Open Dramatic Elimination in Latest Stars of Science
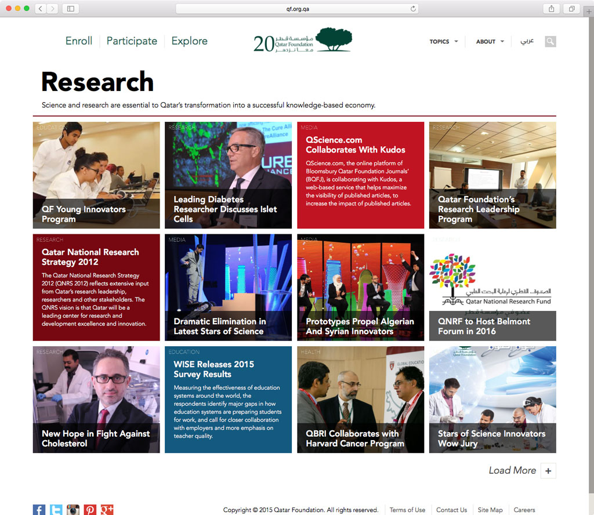The height and width of the screenshot is (515, 594). coord(228,288)
